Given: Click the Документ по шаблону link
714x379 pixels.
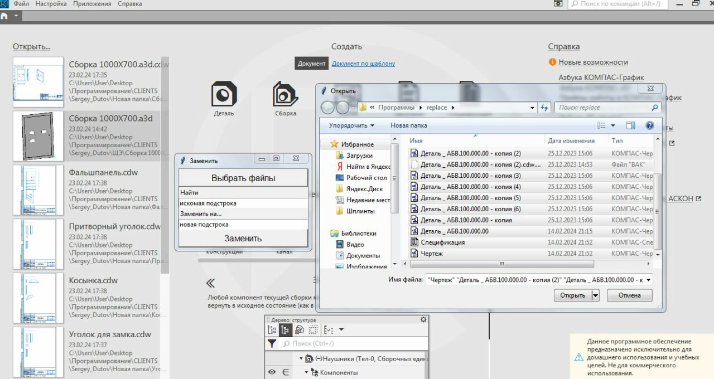Looking at the screenshot, I should tap(363, 64).
